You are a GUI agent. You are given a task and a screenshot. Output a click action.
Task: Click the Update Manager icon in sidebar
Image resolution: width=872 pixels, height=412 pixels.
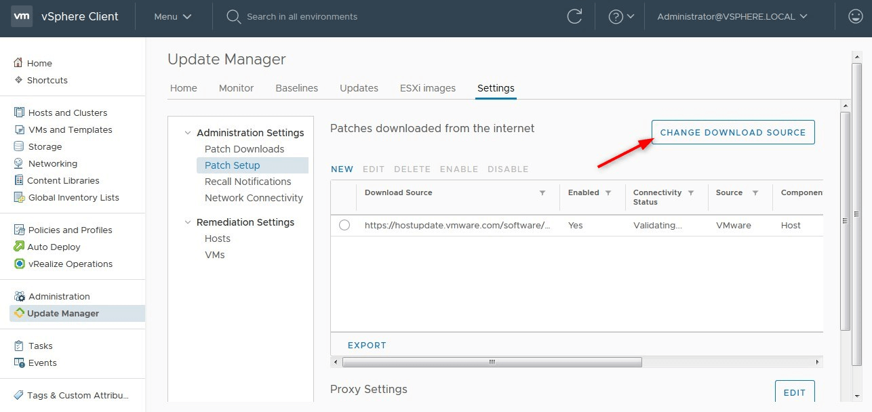19,313
